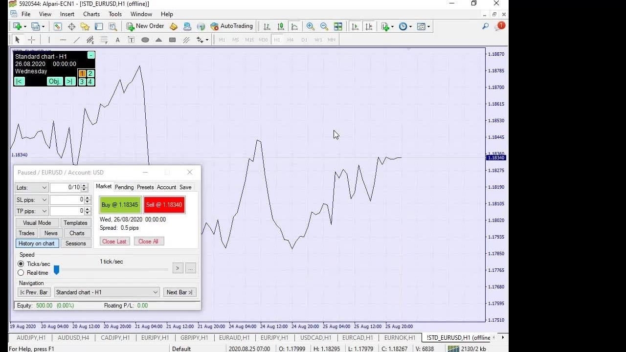Select the crosshair tool
Screen dimensions: 626x352
tap(31, 40)
